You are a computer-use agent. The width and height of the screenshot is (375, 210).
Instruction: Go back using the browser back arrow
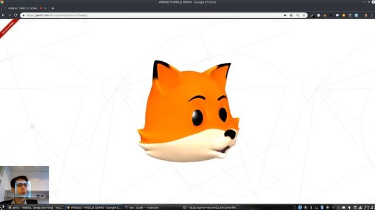[x=3, y=15]
